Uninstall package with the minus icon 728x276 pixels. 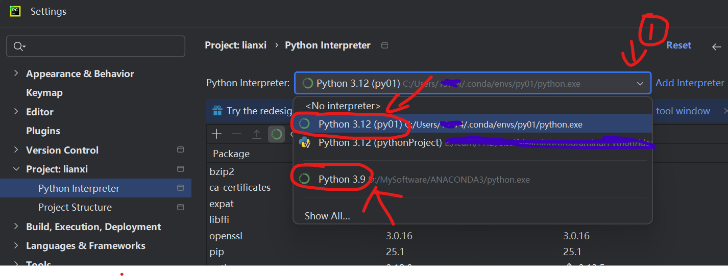236,134
